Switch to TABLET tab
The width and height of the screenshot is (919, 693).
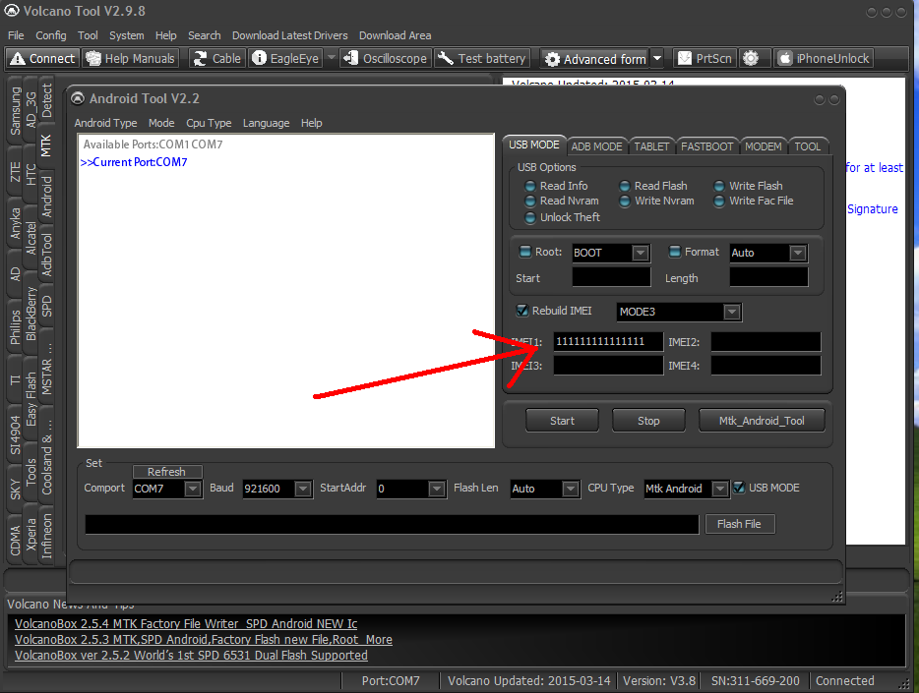coord(651,146)
